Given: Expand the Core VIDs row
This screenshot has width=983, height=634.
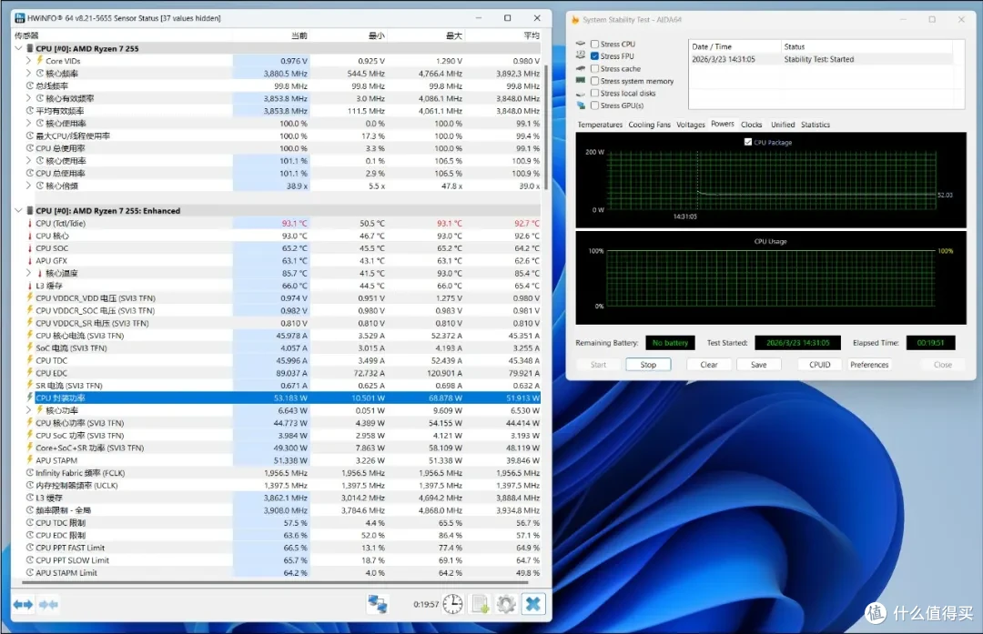Looking at the screenshot, I should click(x=28, y=61).
